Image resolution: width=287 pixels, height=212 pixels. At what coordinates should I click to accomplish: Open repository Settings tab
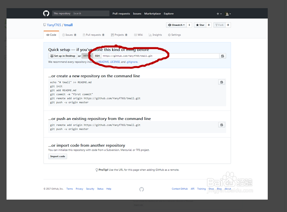pyautogui.click(x=174, y=35)
